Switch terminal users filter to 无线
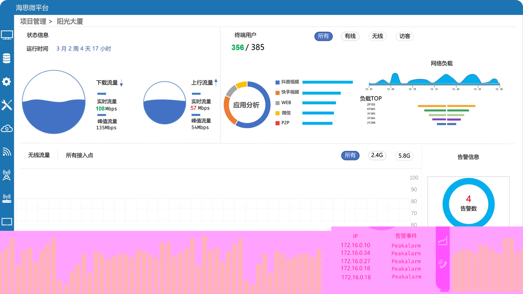 pos(377,36)
